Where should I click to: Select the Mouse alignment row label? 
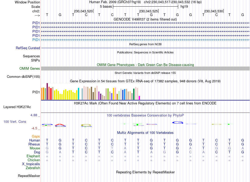(x=35, y=148)
